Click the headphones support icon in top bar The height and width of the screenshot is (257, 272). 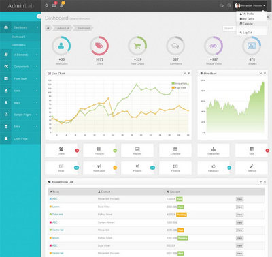click(x=229, y=5)
